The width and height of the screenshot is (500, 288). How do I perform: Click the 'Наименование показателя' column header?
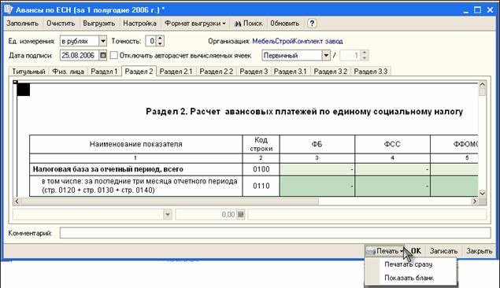[136, 144]
